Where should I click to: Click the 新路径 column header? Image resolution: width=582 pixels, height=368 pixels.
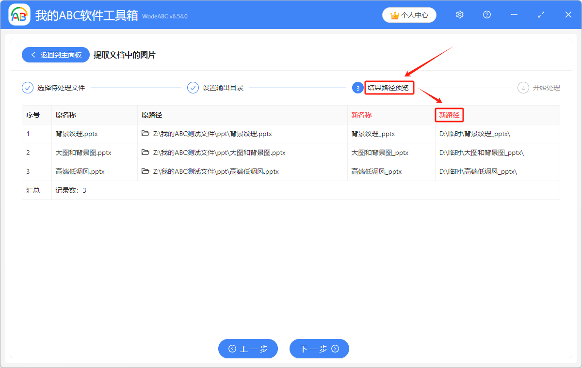[449, 115]
